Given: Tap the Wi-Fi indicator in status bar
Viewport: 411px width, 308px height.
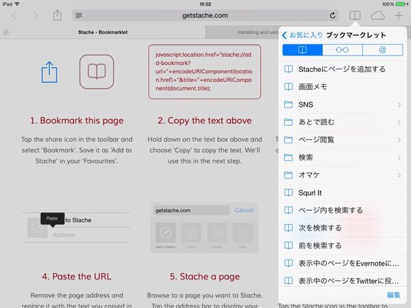Looking at the screenshot, I should pyautogui.click(x=17, y=4).
